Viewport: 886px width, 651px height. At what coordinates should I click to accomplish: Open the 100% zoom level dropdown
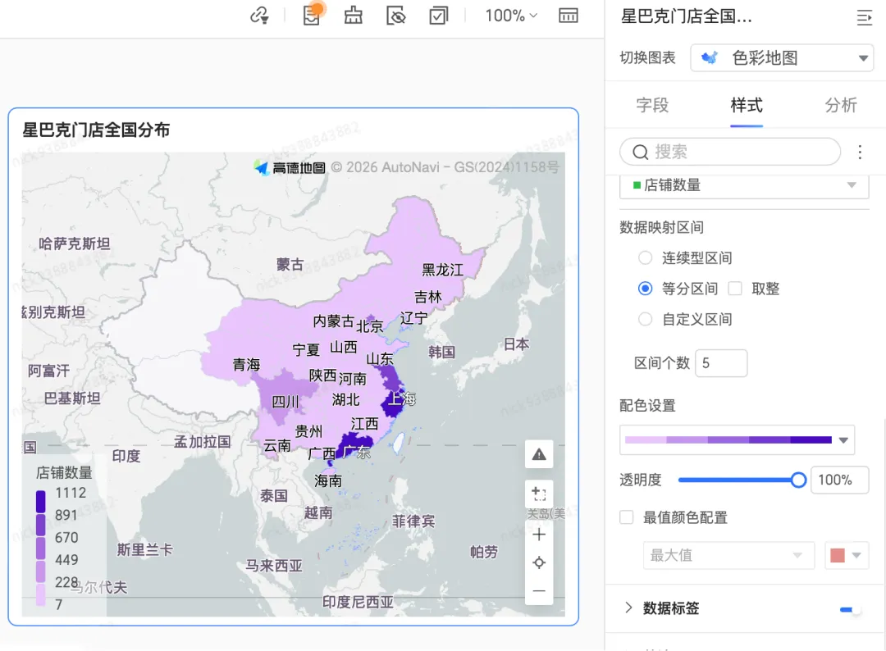tap(511, 16)
